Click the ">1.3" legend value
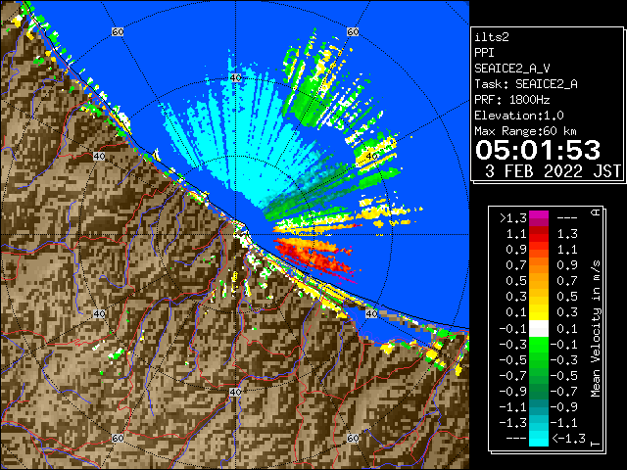Viewport: 627px width, 470px height. (513, 218)
